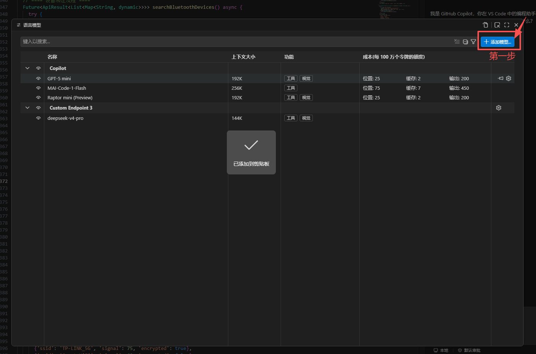Screen dimensions: 536x354
Task: Click the collapse-all icon in the search bar
Action: (x=465, y=41)
